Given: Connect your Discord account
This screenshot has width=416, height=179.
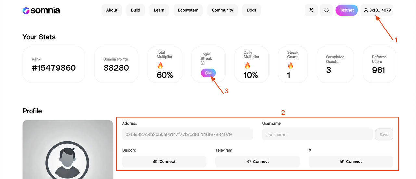Looking at the screenshot, I should click(x=164, y=161).
